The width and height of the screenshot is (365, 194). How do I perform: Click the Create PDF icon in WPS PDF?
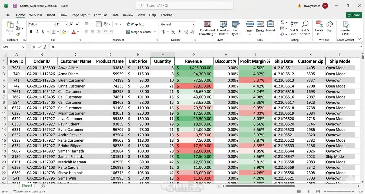click(x=319, y=28)
